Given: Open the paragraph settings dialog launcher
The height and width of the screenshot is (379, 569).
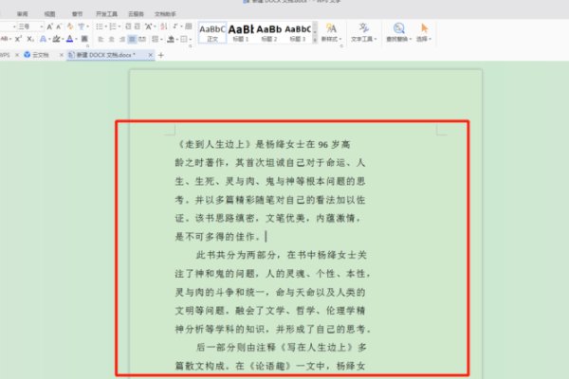Looking at the screenshot, I should pos(191,46).
